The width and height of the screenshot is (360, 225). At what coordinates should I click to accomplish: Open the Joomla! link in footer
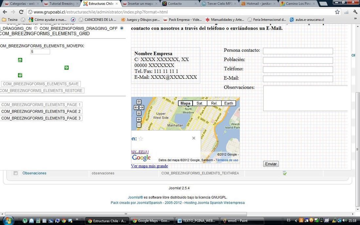135,197
